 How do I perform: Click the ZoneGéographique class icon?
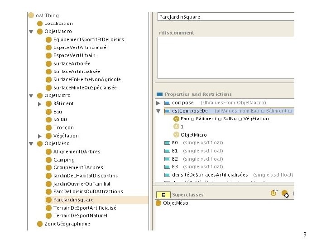pyautogui.click(x=40, y=224)
